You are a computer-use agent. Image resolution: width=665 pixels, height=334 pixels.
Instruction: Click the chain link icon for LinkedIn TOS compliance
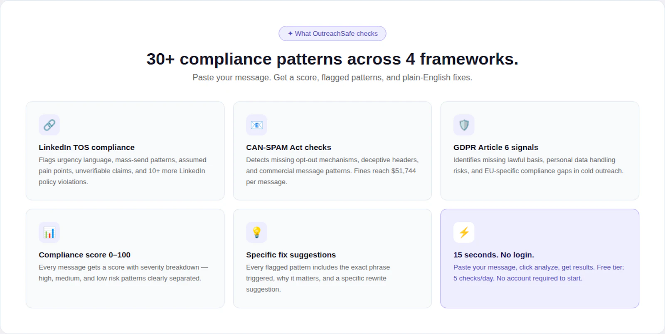click(x=49, y=125)
